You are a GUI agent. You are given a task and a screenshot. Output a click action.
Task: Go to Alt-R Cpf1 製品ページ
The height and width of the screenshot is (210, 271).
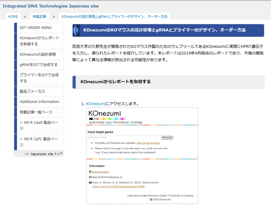(39, 142)
